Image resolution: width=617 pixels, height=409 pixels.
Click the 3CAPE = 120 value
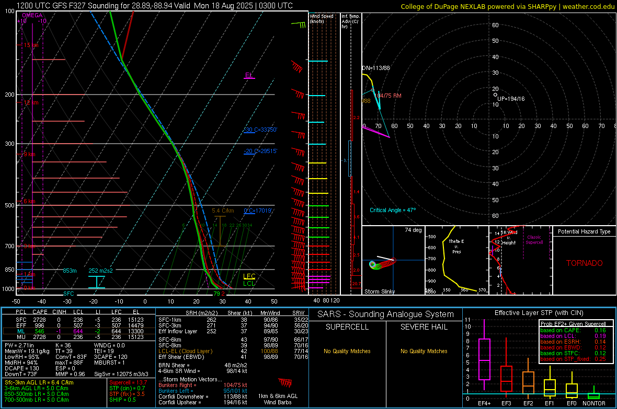pyautogui.click(x=110, y=357)
